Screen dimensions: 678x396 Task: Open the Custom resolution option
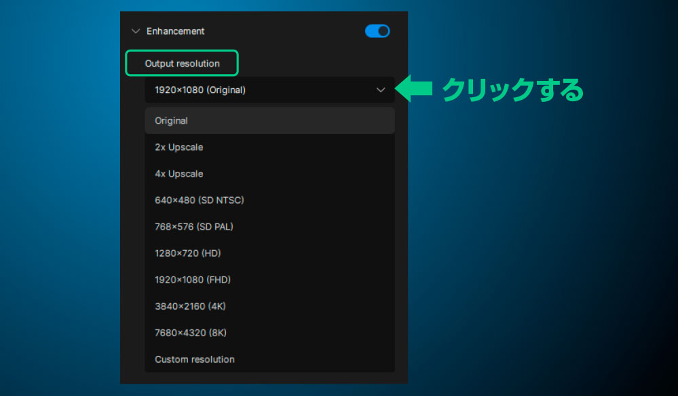pyautogui.click(x=194, y=359)
